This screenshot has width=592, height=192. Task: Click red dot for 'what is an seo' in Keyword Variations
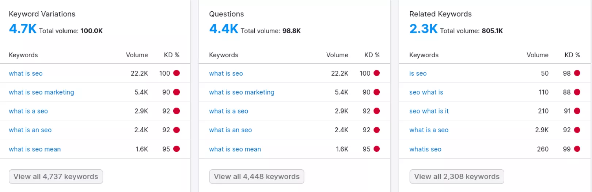coord(177,130)
